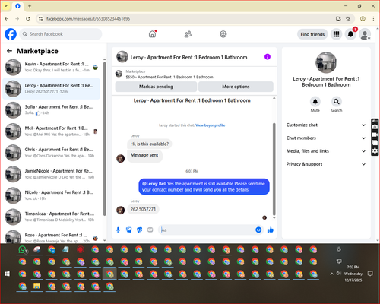Send a thumbs-up like
This screenshot has width=380, height=304.
(x=271, y=230)
